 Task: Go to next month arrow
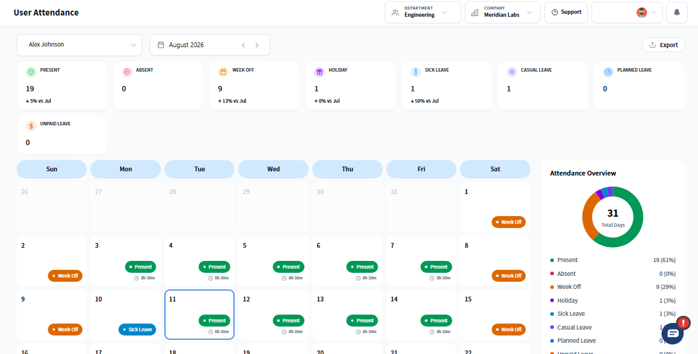click(257, 45)
